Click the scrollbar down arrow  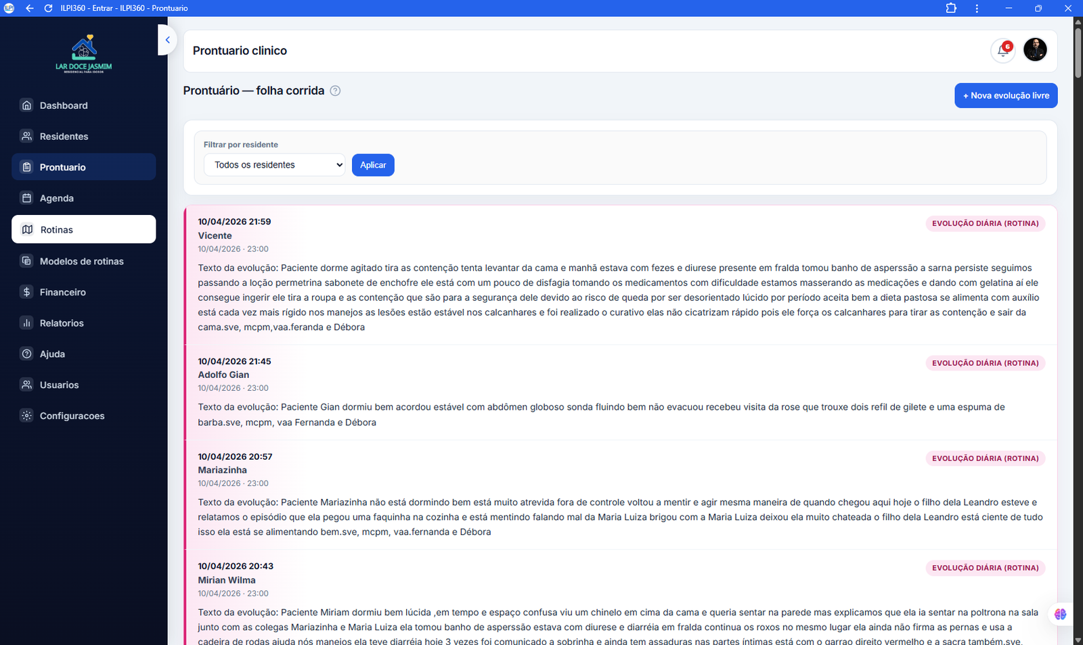1078,639
